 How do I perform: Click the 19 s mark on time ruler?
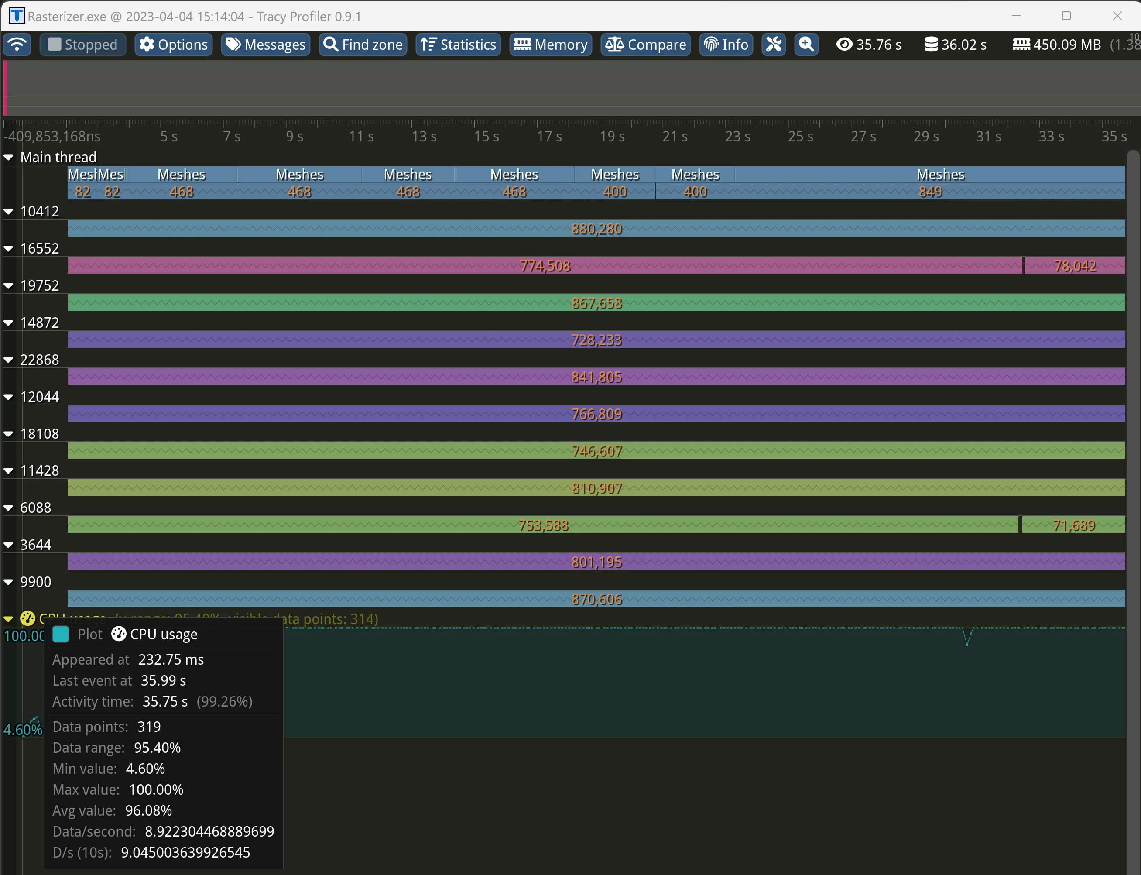[x=612, y=137]
